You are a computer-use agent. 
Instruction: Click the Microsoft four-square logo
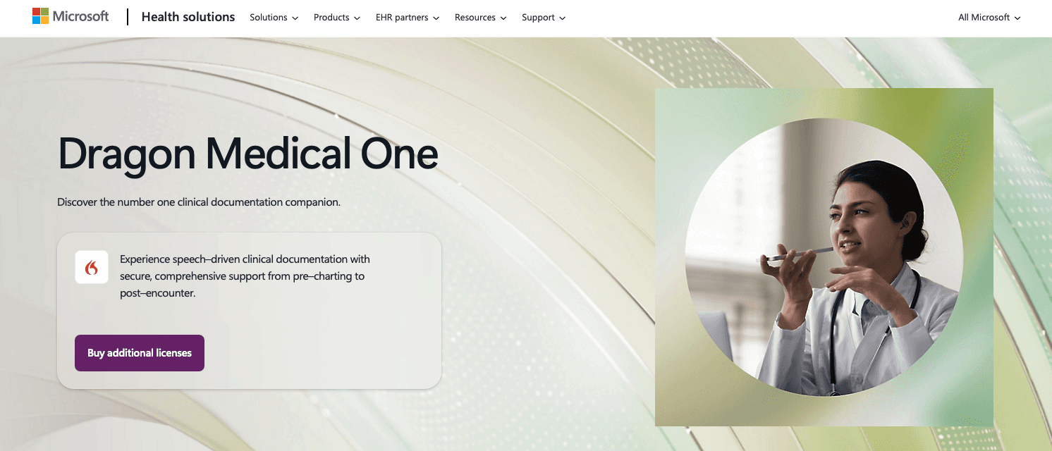[40, 16]
